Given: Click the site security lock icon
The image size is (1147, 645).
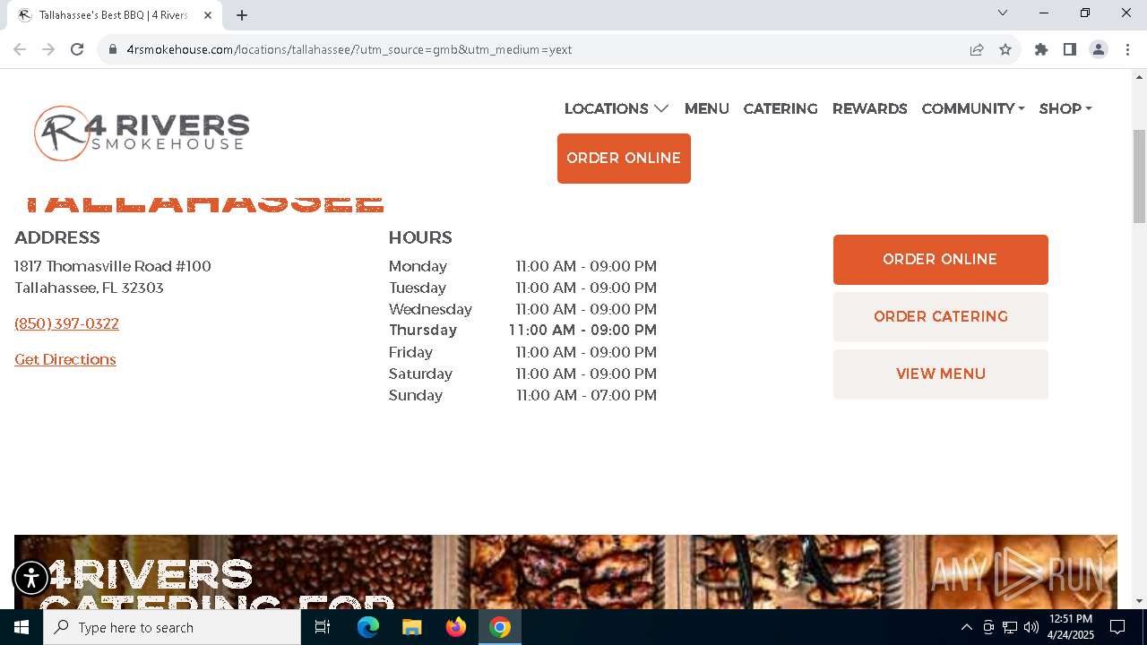Looking at the screenshot, I should point(113,49).
